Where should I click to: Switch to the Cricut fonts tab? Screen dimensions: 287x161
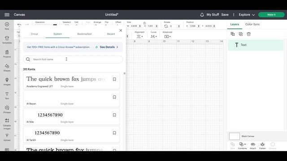tap(34, 34)
